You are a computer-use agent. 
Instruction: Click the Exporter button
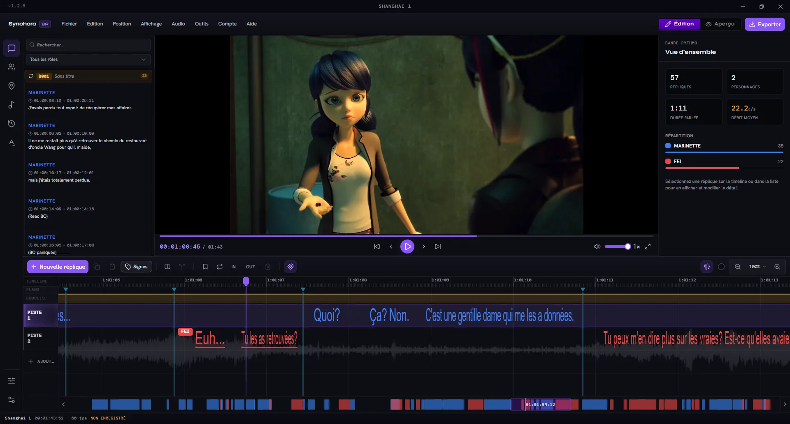click(764, 24)
